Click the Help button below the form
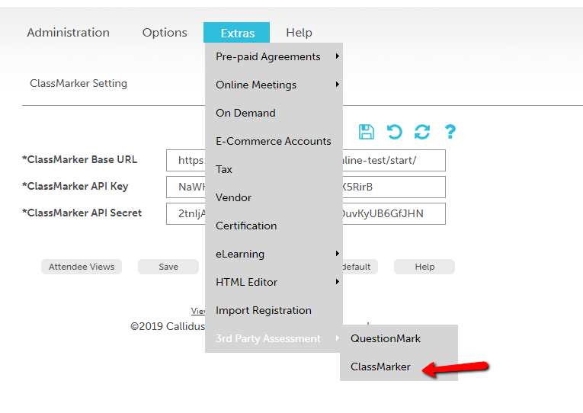This screenshot has height=413, width=583. (x=424, y=267)
